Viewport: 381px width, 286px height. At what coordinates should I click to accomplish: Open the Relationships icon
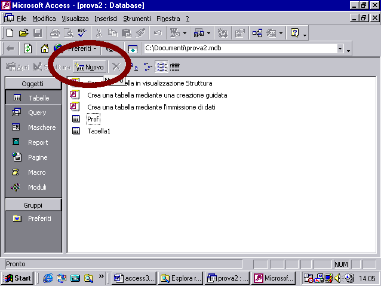point(257,33)
